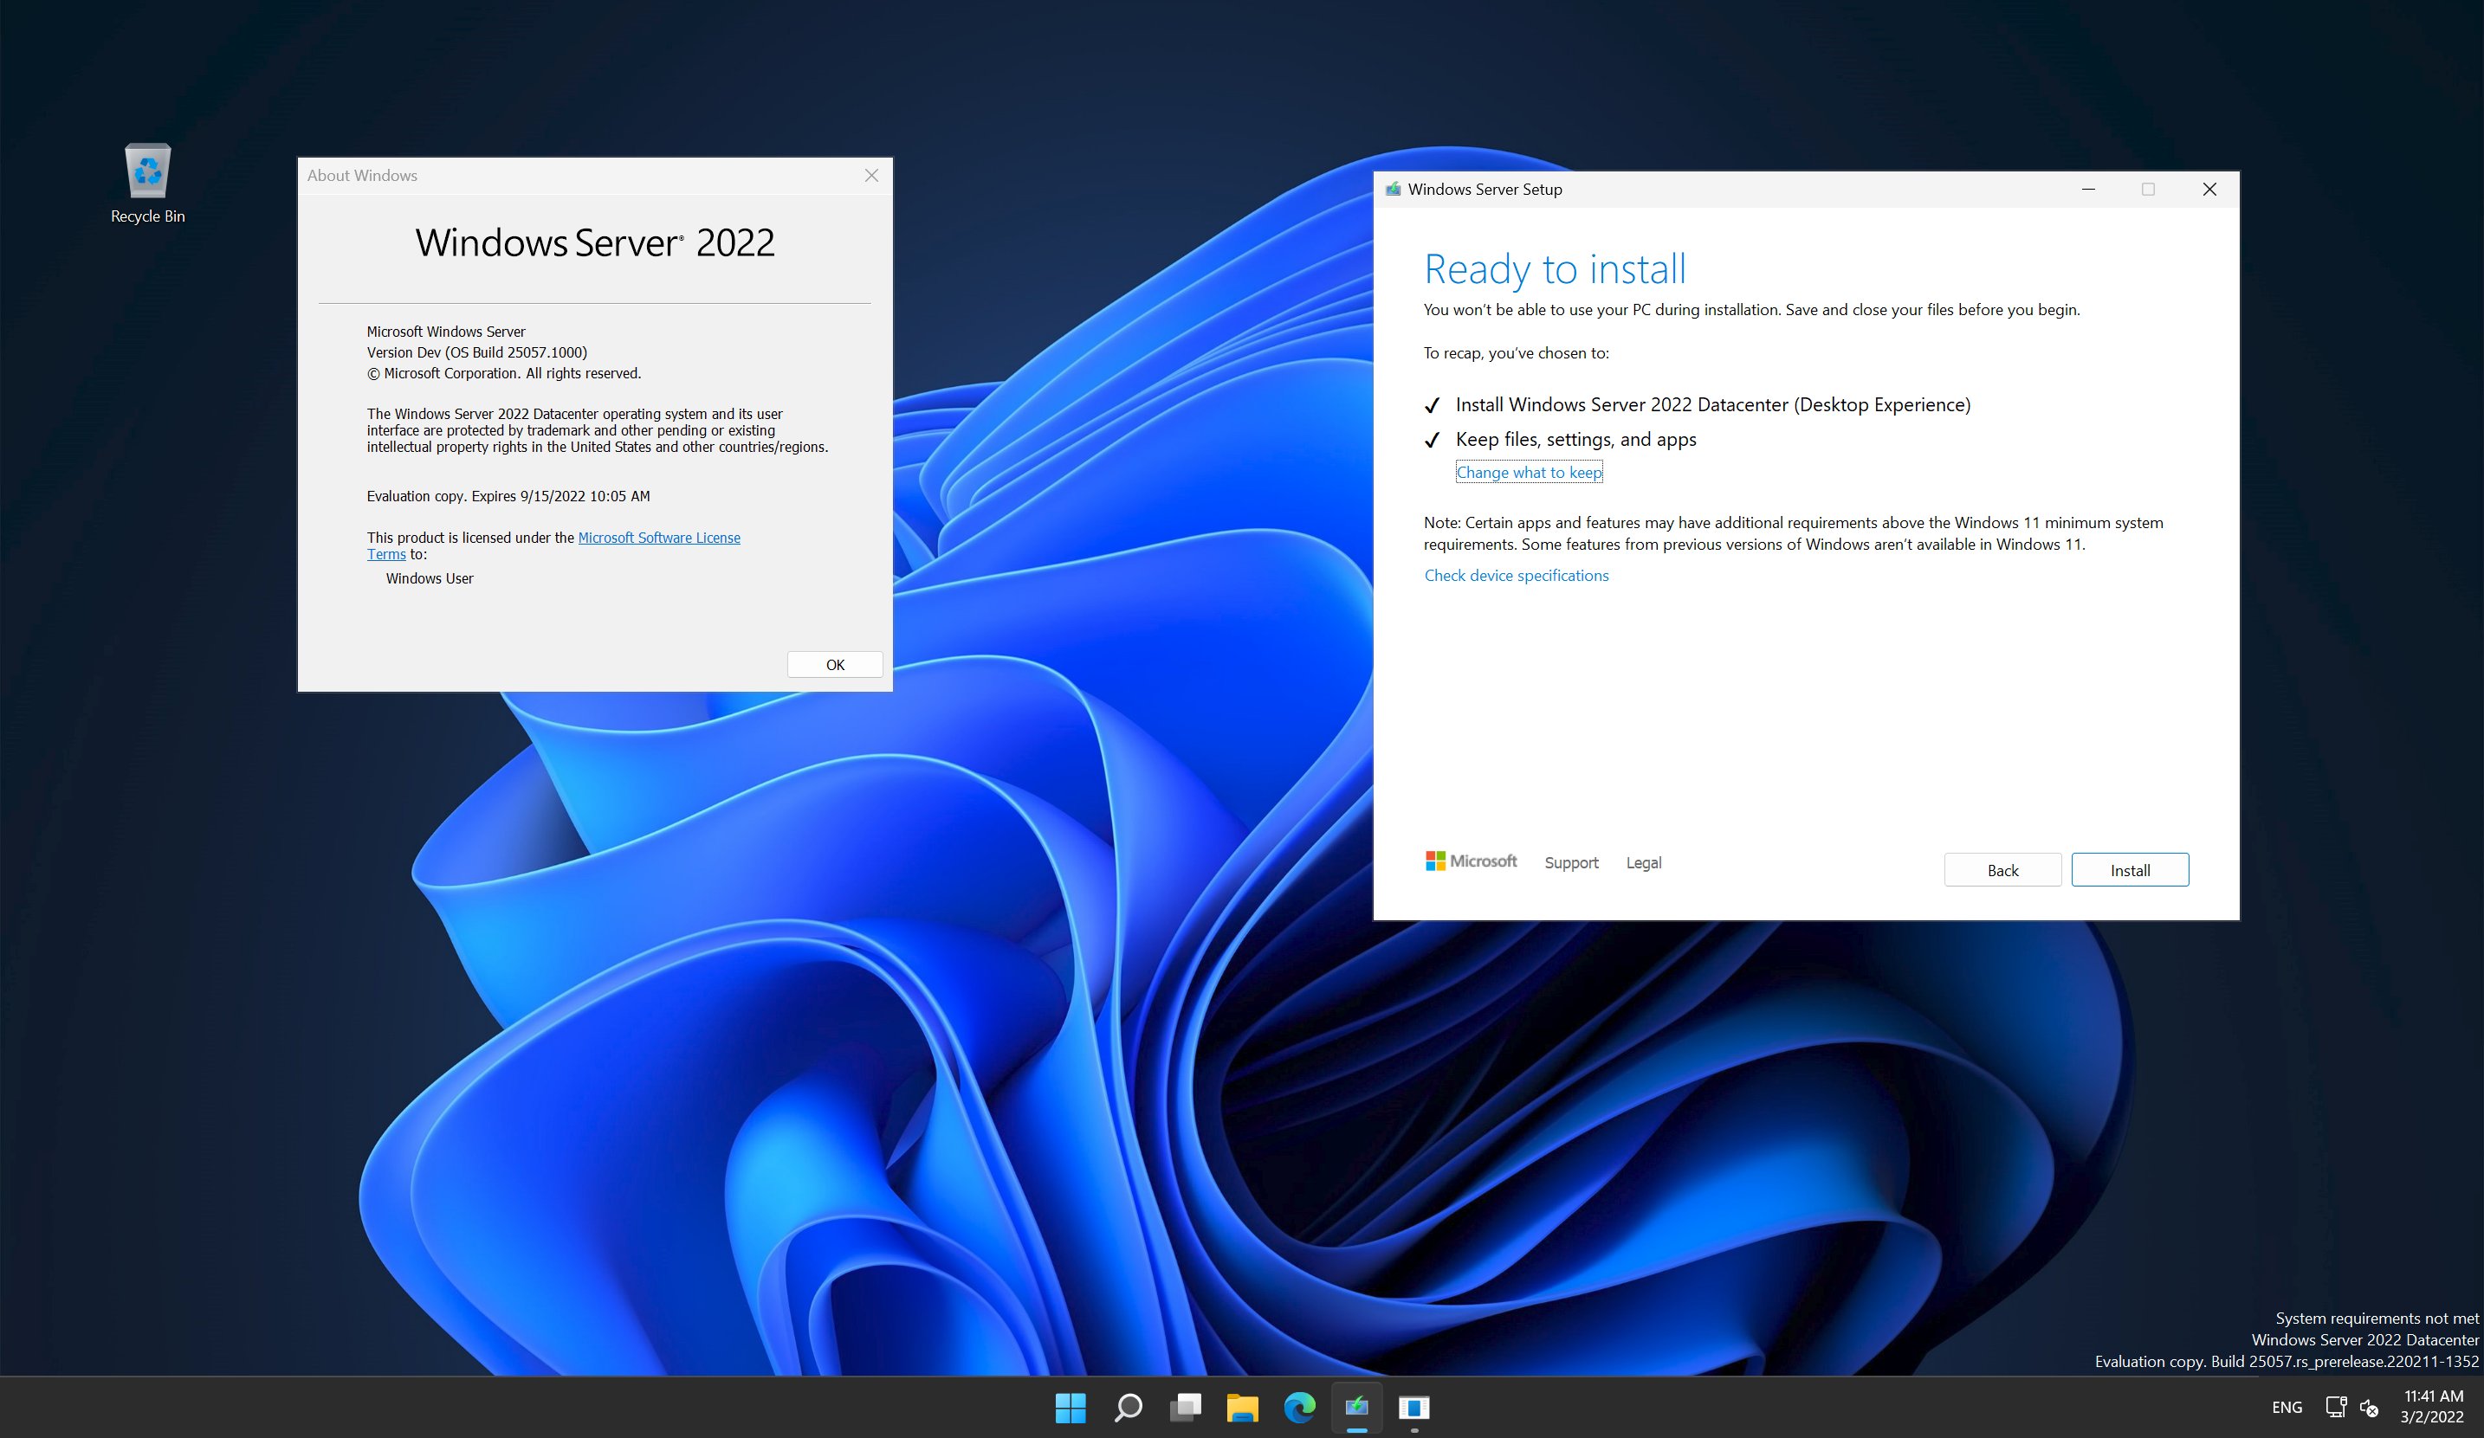Click the Back button in Setup
Screen dimensions: 2484x1438
(x=2002, y=870)
